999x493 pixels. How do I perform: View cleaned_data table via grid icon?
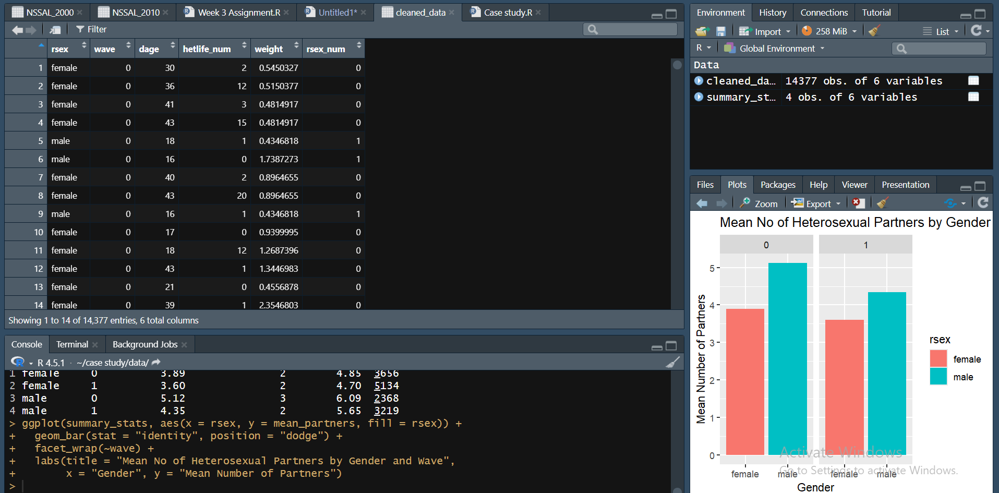click(x=973, y=80)
